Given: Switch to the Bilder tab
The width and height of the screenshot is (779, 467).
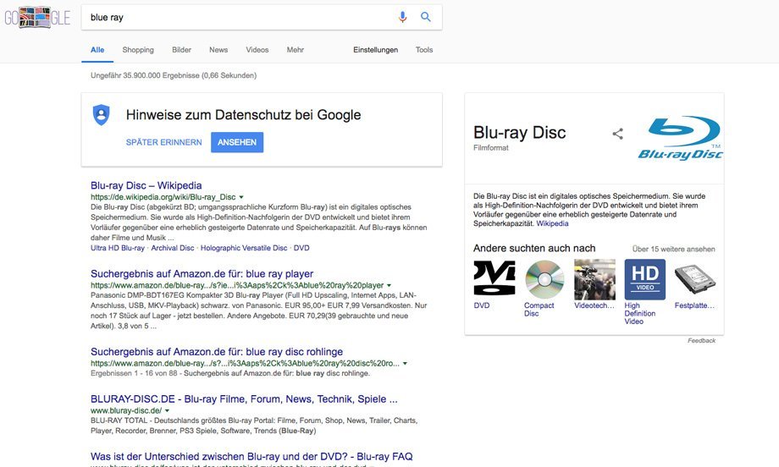Looking at the screenshot, I should [x=181, y=50].
